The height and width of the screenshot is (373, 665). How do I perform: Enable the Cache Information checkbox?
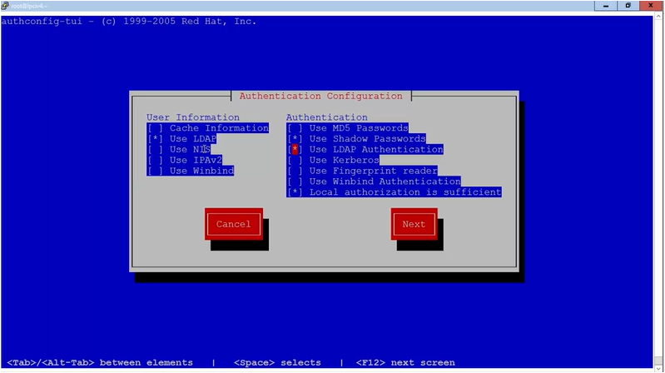pyautogui.click(x=155, y=128)
